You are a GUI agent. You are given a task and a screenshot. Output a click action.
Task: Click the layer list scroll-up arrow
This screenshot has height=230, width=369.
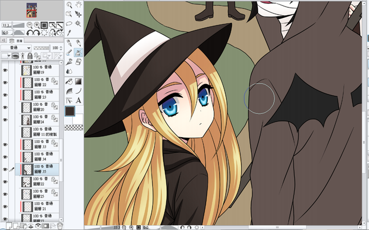point(61,63)
